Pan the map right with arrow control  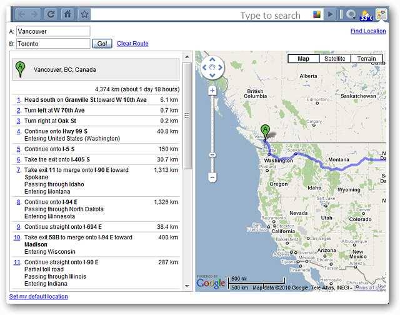pyautogui.click(x=220, y=67)
